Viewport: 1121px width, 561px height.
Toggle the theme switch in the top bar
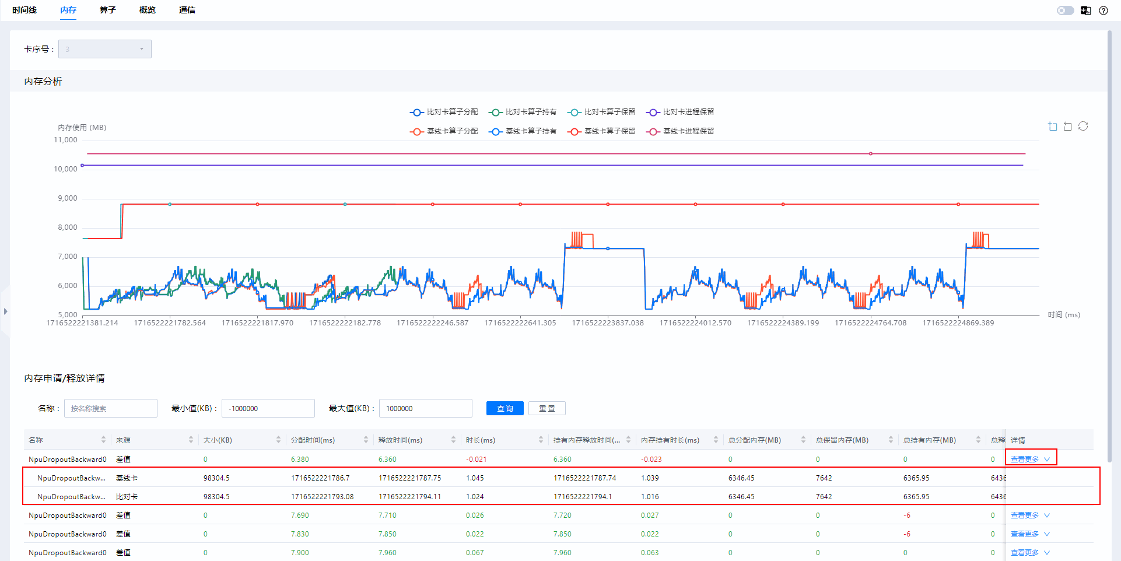click(x=1065, y=10)
